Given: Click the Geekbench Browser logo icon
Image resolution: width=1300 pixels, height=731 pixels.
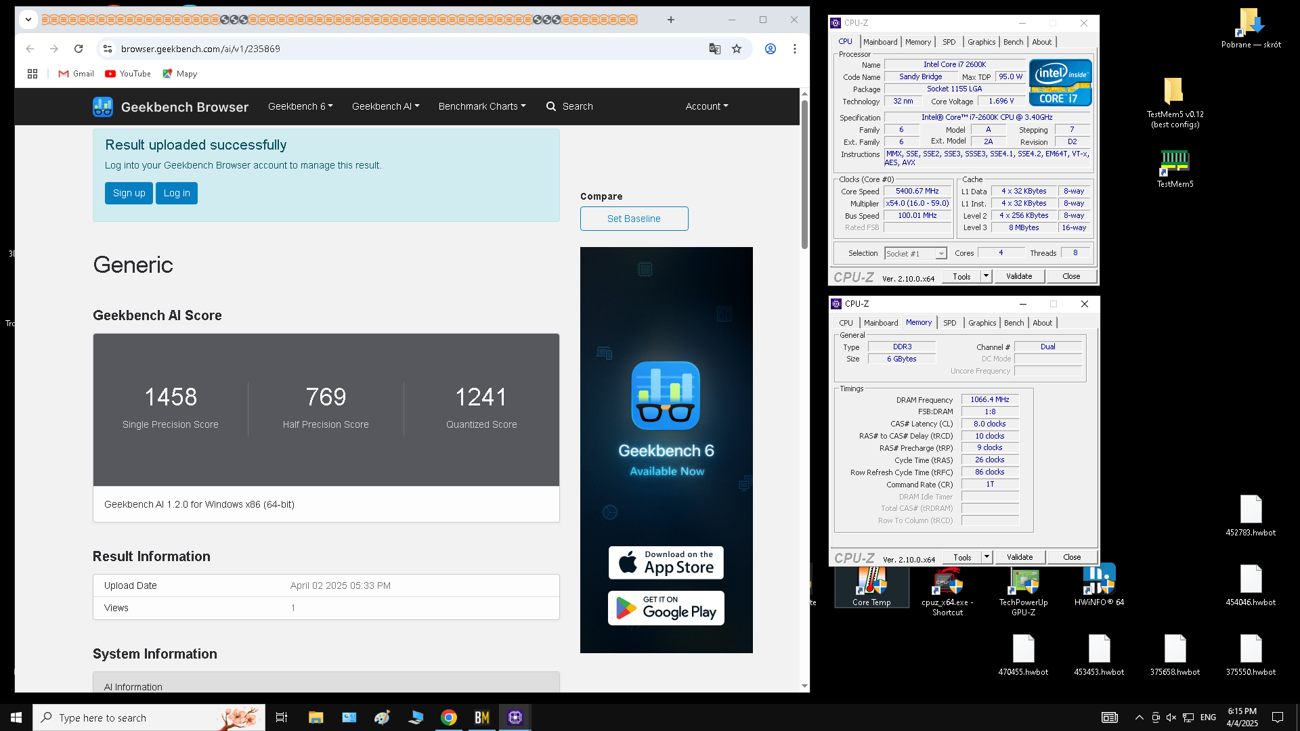Looking at the screenshot, I should pyautogui.click(x=103, y=107).
